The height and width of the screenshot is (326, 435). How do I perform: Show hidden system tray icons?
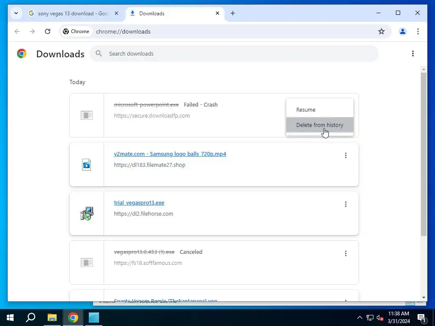click(x=359, y=318)
